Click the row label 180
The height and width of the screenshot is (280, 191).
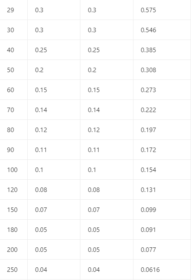coord(14,229)
